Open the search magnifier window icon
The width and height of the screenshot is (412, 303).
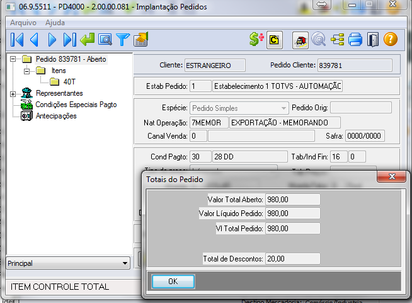pyautogui.click(x=105, y=40)
